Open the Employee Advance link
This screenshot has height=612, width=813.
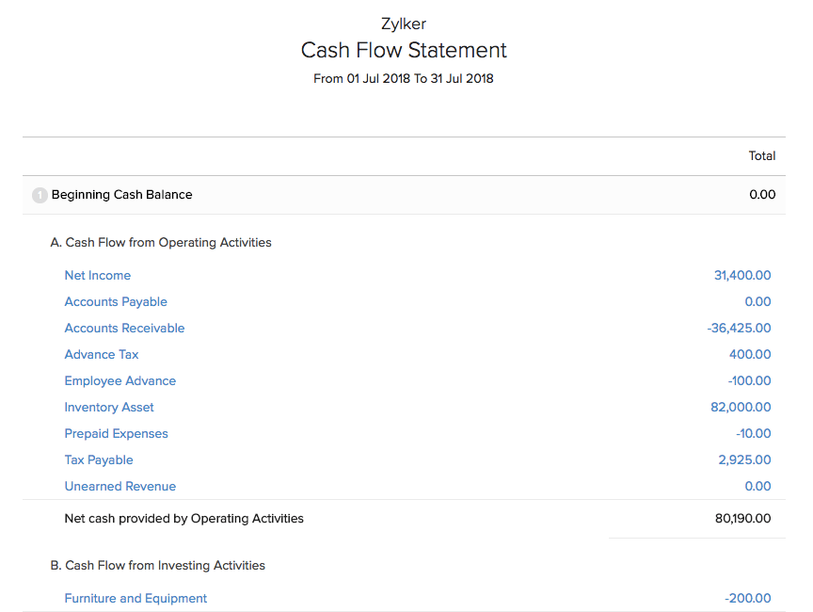point(120,381)
